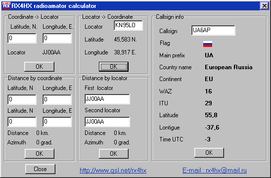Confirm OK in Coordinate -> Locator group
This screenshot has width=271, height=178.
point(39,67)
